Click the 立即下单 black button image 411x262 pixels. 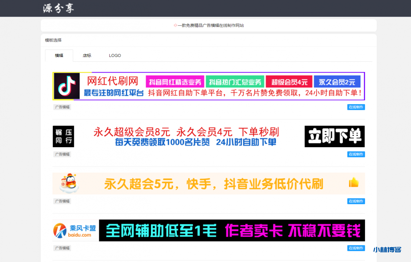pyautogui.click(x=334, y=136)
